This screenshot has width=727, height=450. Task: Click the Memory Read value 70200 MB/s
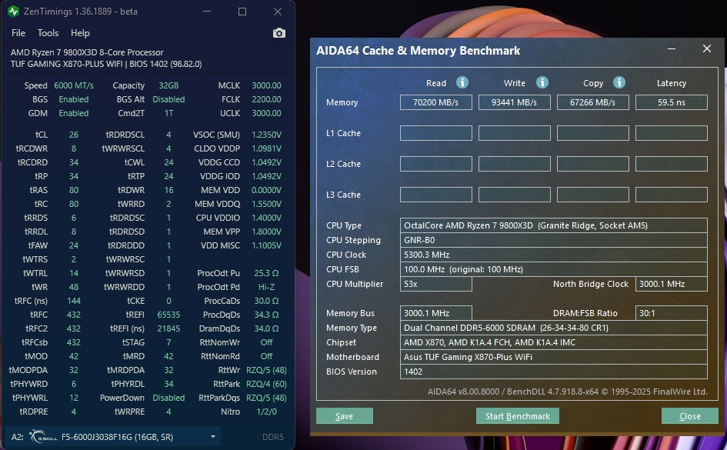point(436,102)
